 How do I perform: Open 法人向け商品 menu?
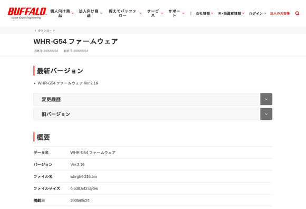click(x=89, y=13)
